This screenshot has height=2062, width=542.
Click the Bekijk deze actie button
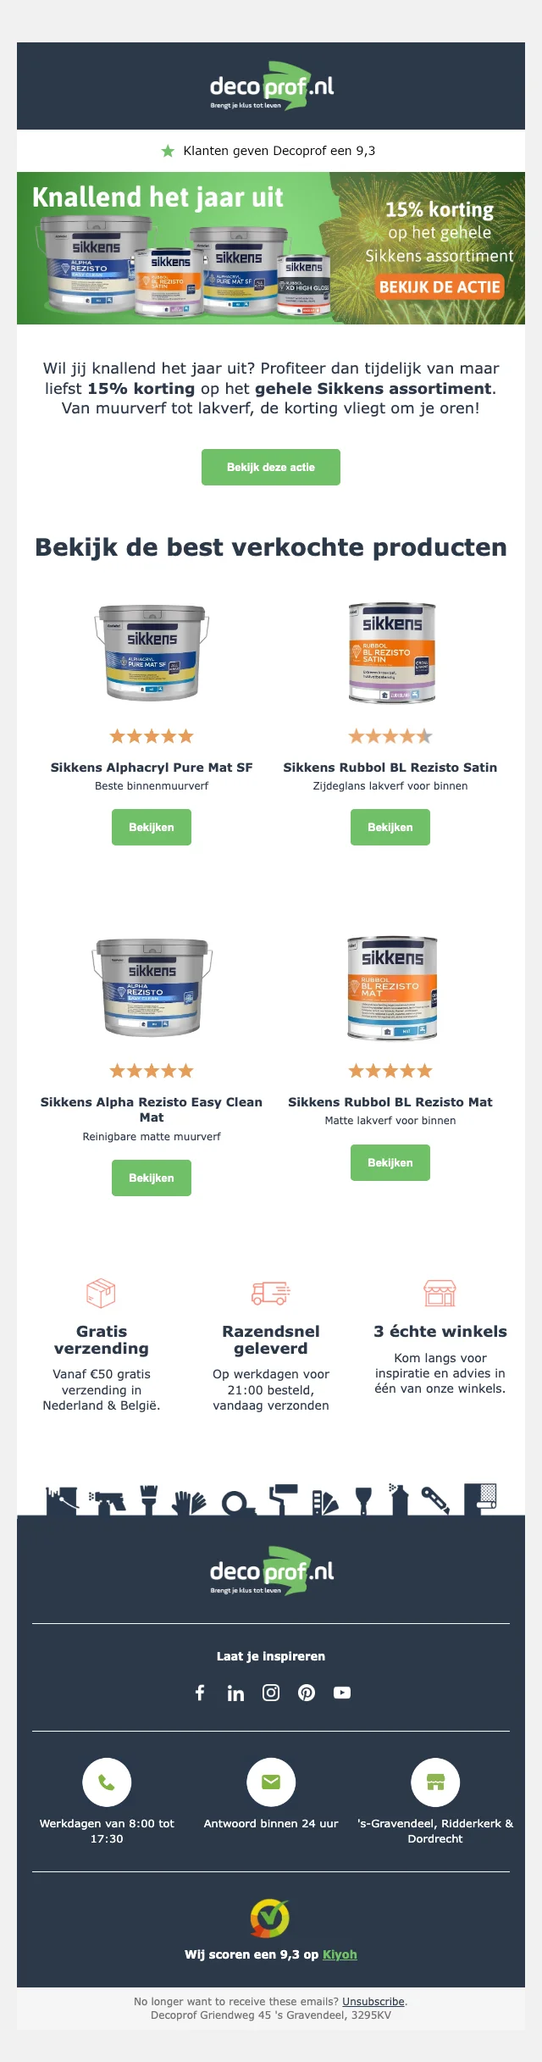coord(271,467)
